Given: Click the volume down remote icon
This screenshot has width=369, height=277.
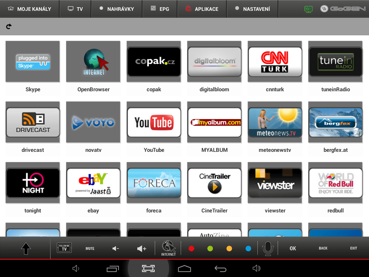Looking at the screenshot, I should pos(116,249).
